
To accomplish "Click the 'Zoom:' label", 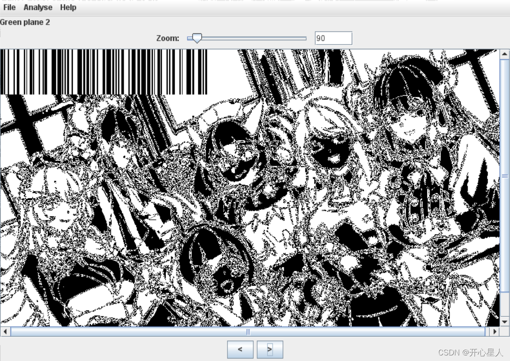I will pyautogui.click(x=168, y=38).
